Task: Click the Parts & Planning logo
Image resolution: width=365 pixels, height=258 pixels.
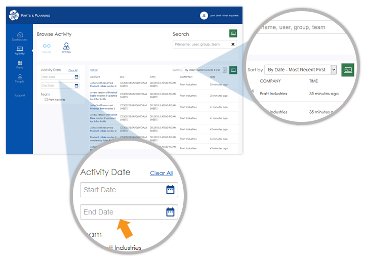Action: [x=14, y=15]
